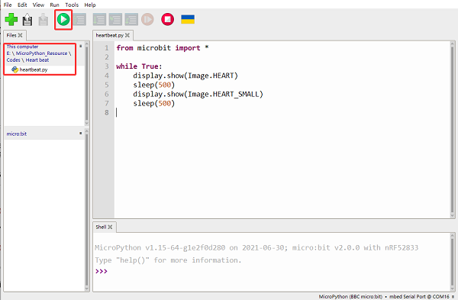Stop/restart backend with red stop icon
Image resolution: width=458 pixels, height=300 pixels.
click(168, 20)
